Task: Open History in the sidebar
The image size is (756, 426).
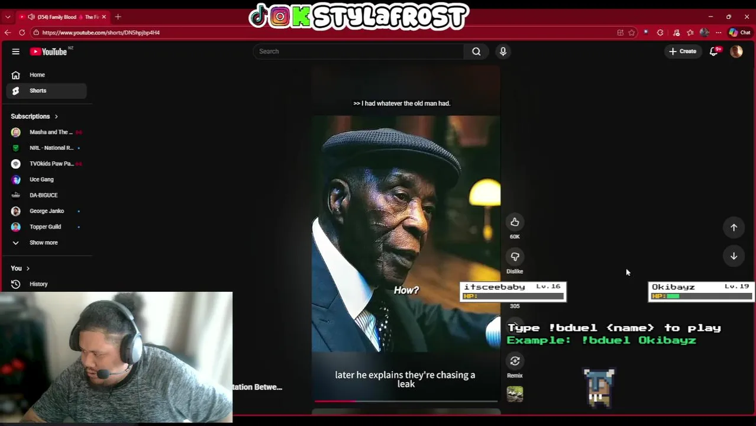Action: 47,284
